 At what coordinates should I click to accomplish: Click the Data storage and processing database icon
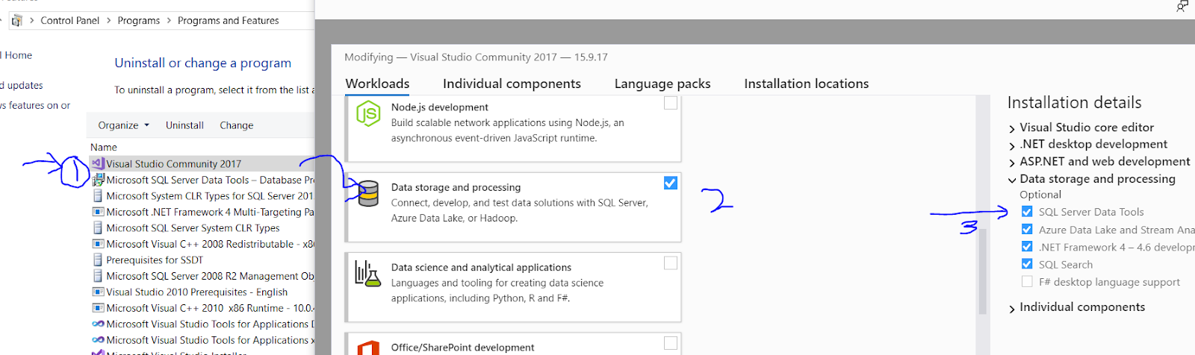tap(368, 194)
